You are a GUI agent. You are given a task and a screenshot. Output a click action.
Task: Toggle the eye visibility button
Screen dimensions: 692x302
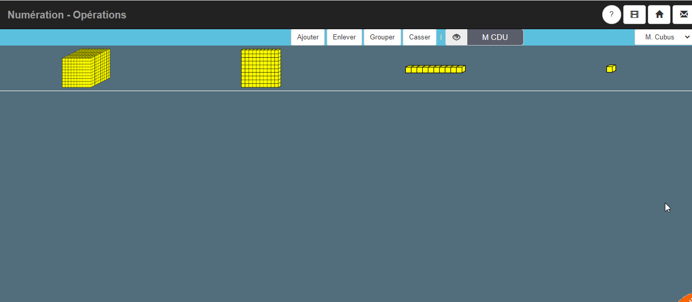(457, 37)
